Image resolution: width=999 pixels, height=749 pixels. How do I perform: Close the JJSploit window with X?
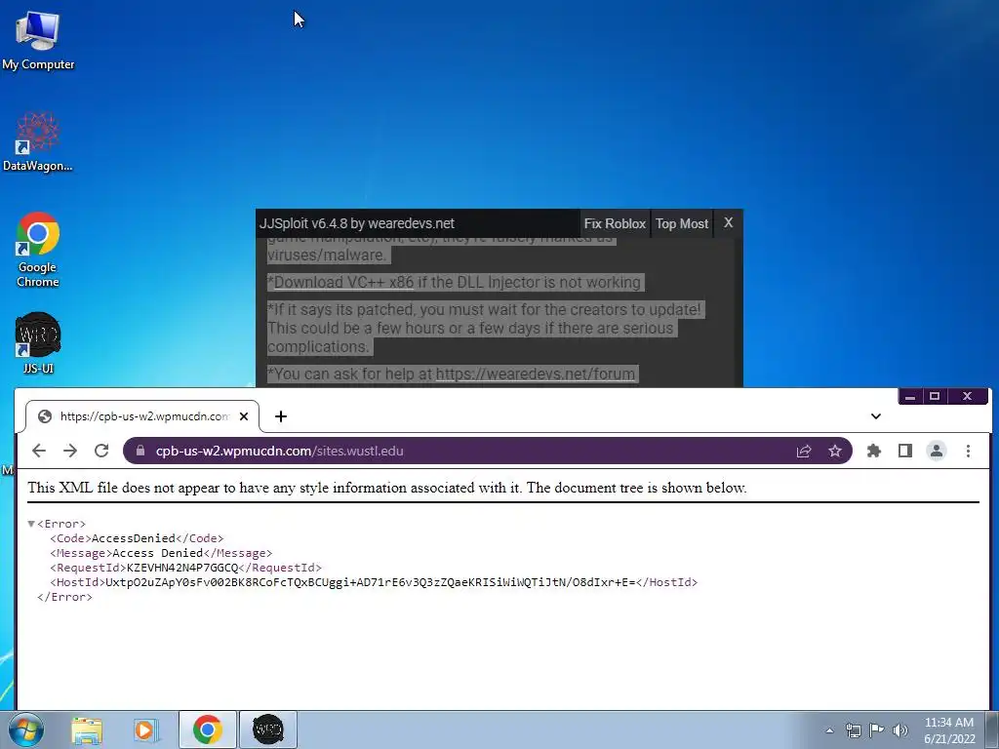tap(728, 223)
